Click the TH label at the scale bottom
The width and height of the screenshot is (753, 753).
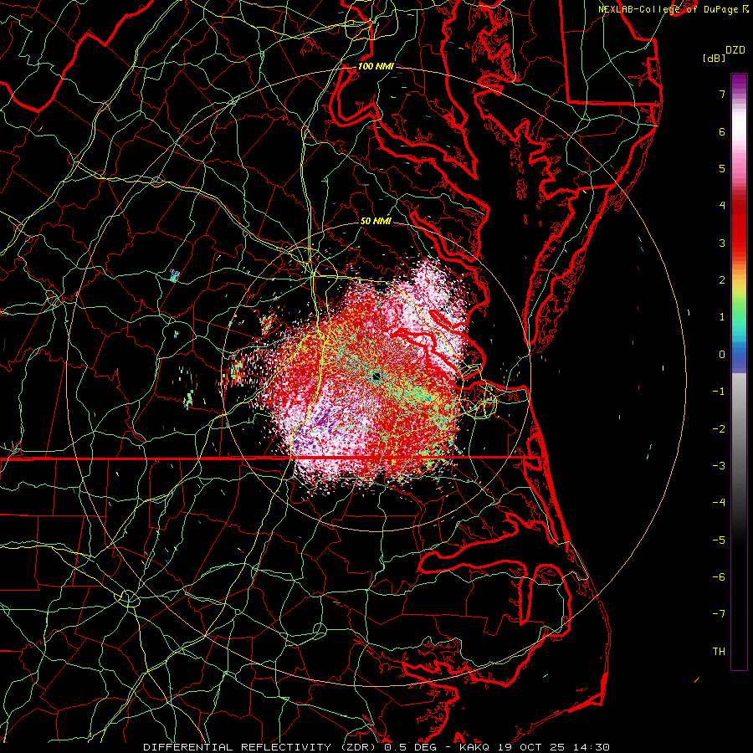tap(719, 652)
